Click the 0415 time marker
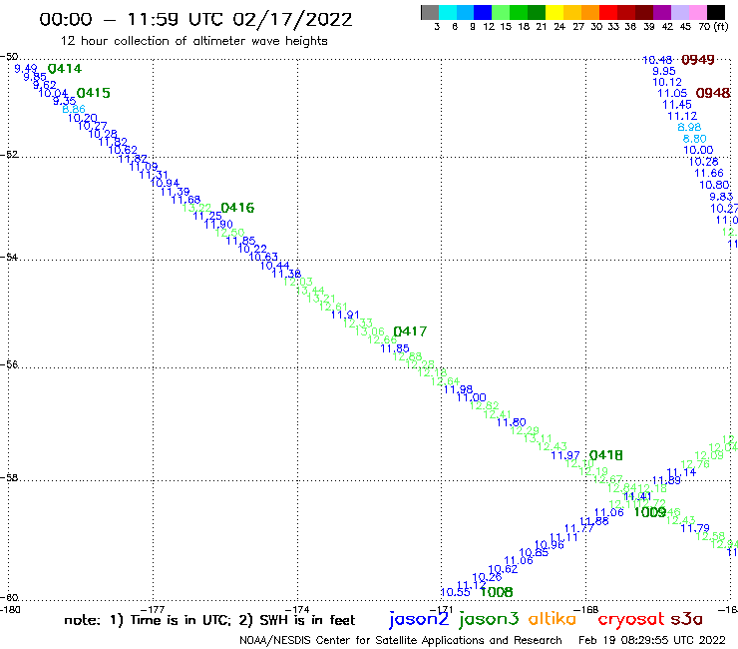The image size is (738, 649). 93,93
